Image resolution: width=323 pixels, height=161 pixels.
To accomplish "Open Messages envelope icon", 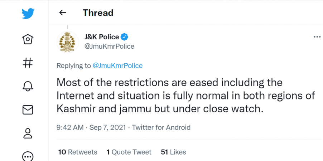I will 28,110.
